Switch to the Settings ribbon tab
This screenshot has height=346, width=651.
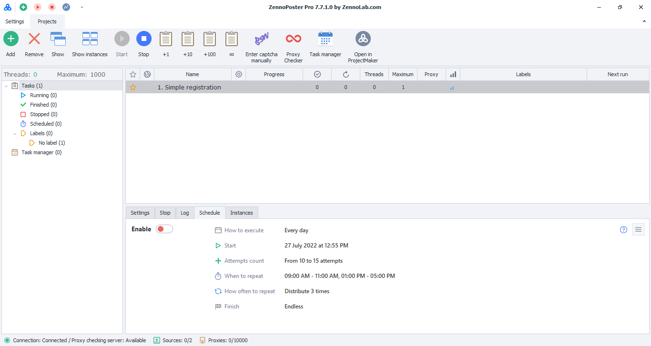pyautogui.click(x=15, y=21)
